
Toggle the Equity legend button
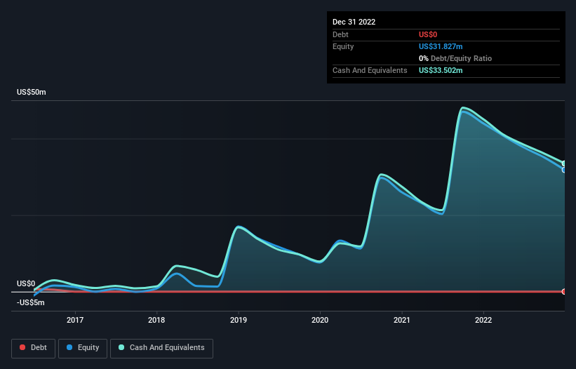click(x=83, y=348)
